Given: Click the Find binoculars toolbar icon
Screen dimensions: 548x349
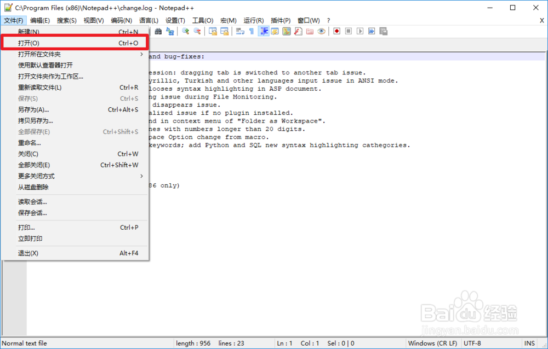Looking at the screenshot, I should tap(158, 31).
